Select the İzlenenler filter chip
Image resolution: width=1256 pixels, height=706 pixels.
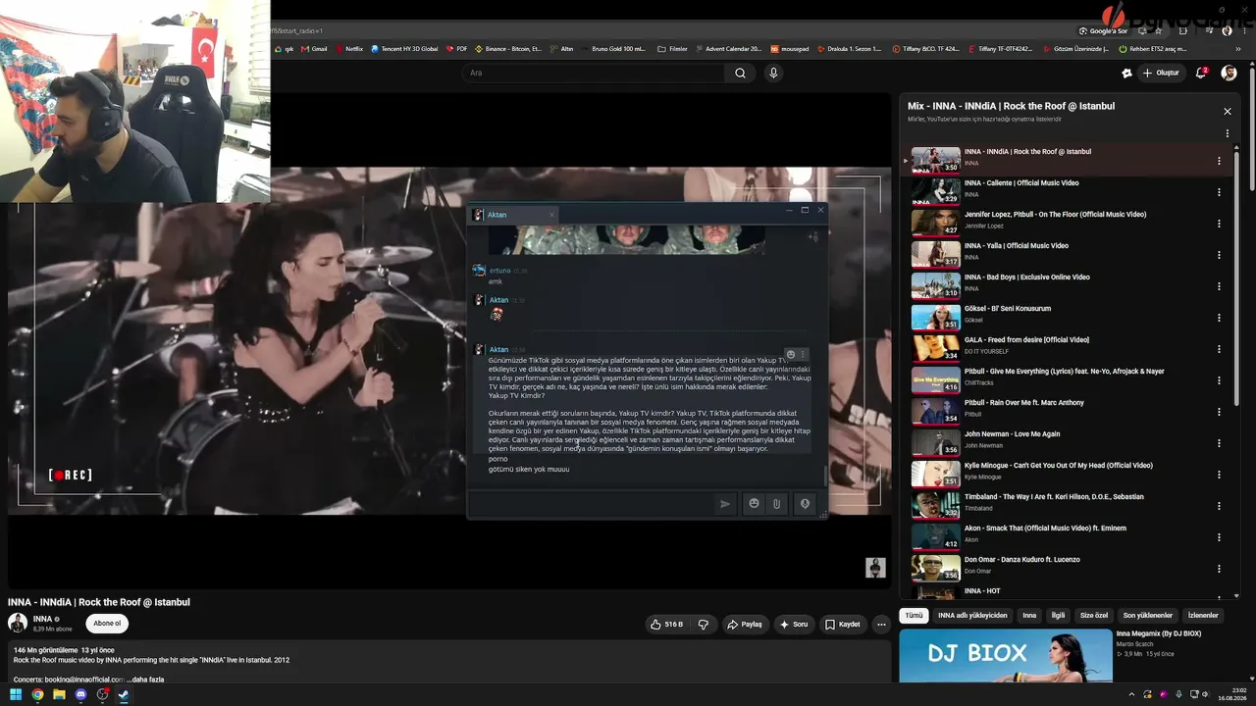(x=1203, y=616)
